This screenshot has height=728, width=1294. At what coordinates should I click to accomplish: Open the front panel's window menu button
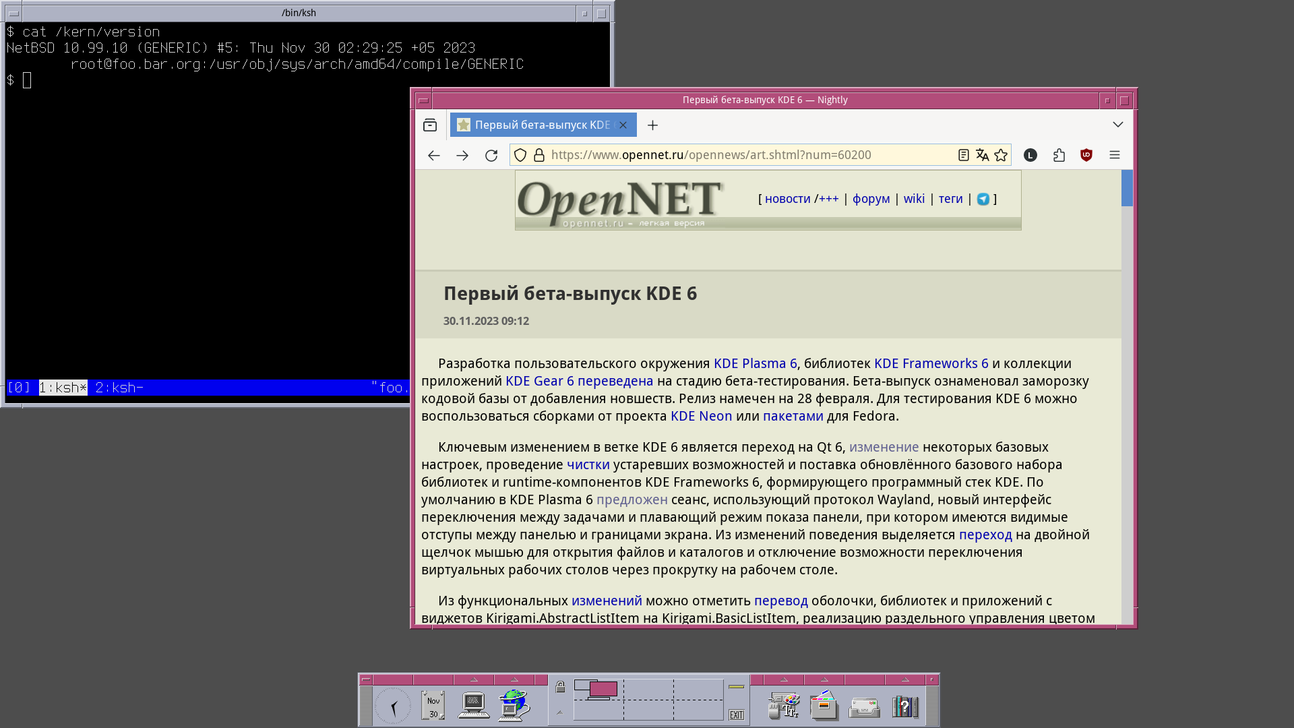point(366,679)
